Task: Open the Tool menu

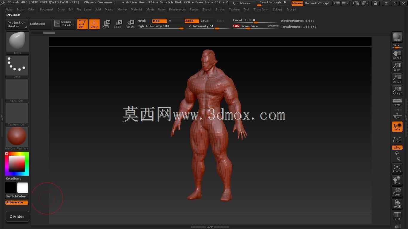Action: click(246, 10)
